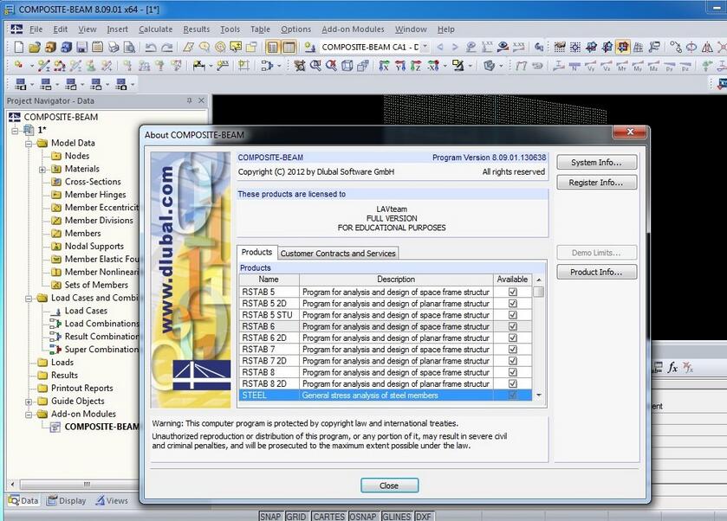This screenshot has height=521, width=727.
Task: Show shear force Vz results icon
Action: 606,66
